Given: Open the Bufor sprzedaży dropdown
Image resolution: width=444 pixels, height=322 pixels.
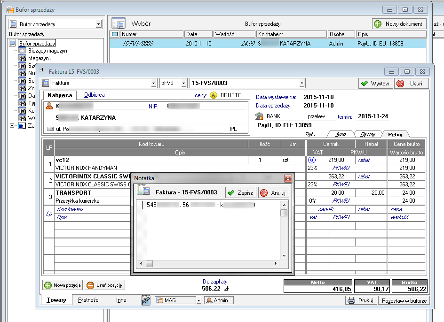Looking at the screenshot, I should 98,24.
